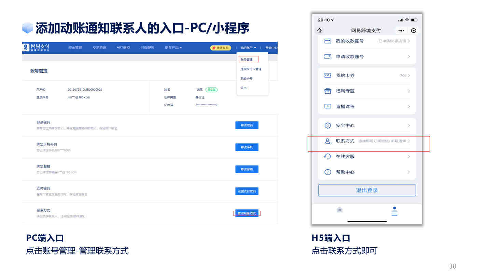
Task: Click the 登录密码 row title
Action: point(43,122)
